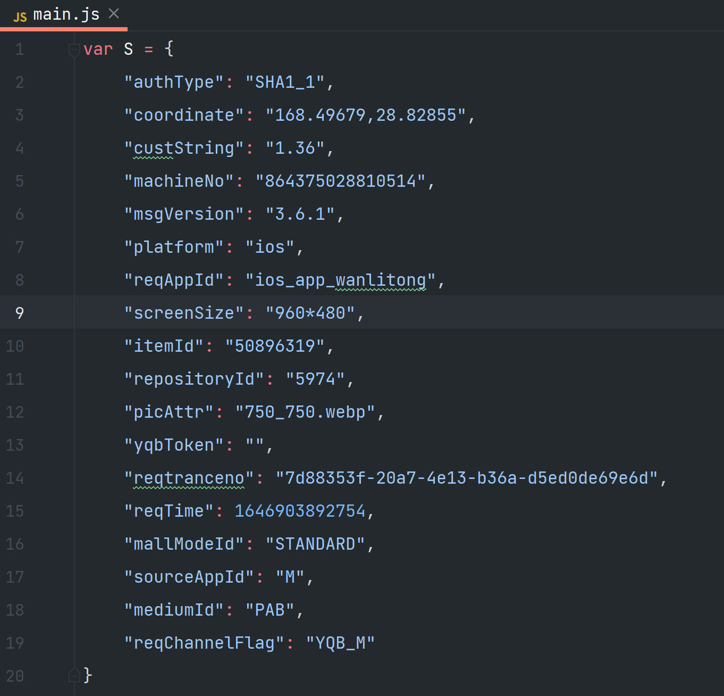Screen dimensions: 724x696
Task: Click the "5974" value
Action: click(315, 379)
